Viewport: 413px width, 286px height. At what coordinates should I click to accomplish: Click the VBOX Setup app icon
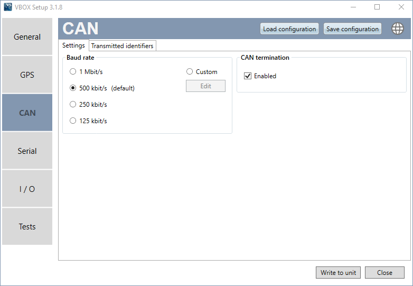click(8, 7)
